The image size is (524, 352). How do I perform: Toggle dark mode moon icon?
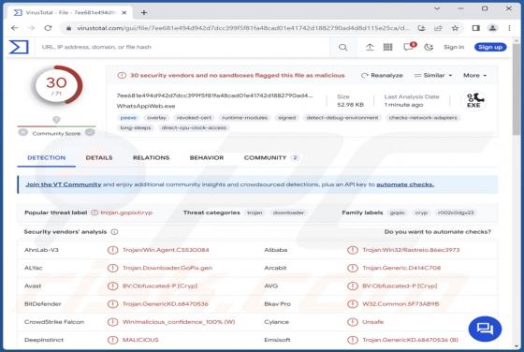click(x=429, y=47)
